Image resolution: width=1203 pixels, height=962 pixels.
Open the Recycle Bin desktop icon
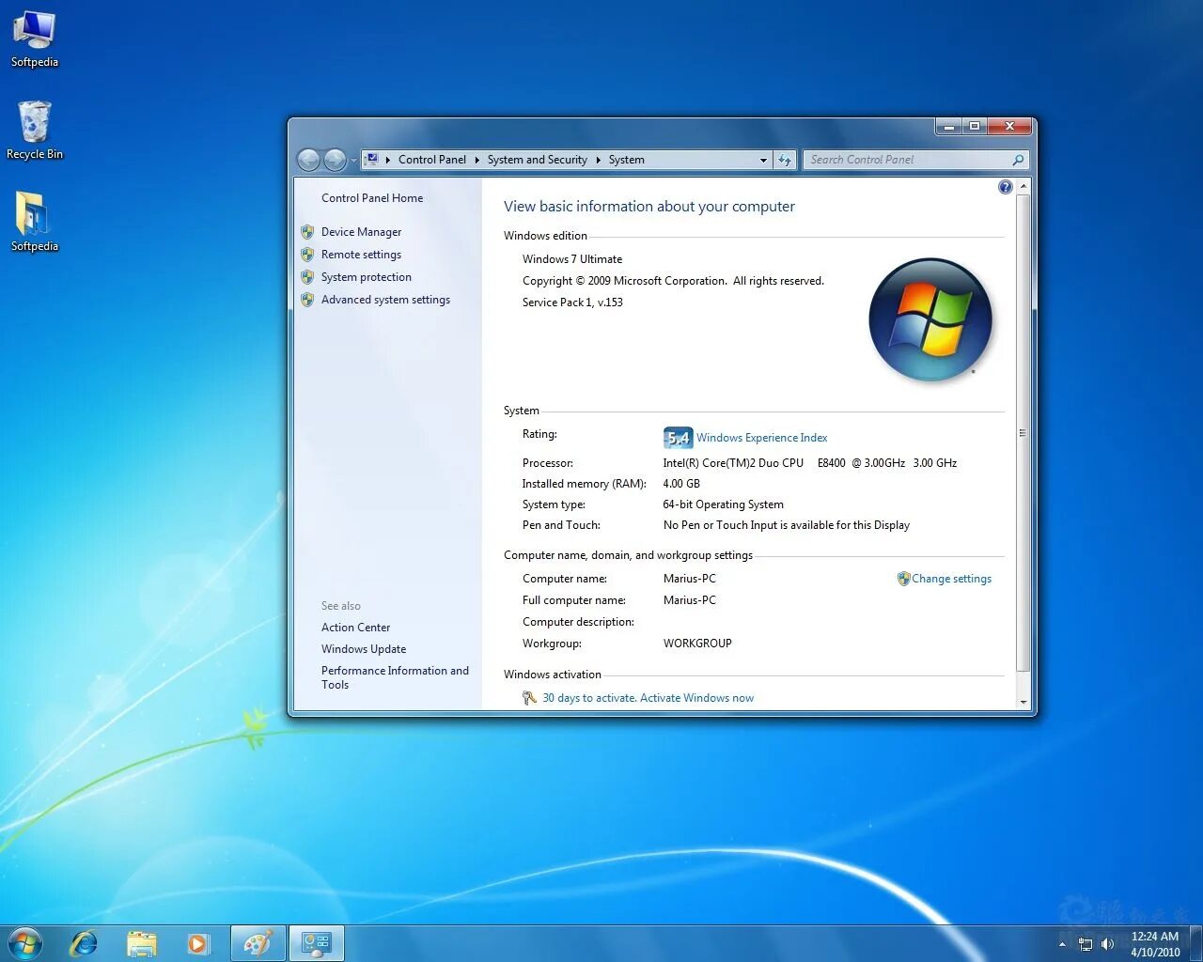[35, 131]
